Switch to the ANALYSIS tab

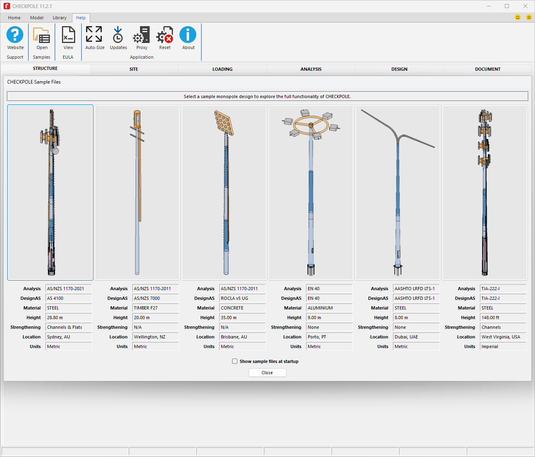click(x=311, y=69)
